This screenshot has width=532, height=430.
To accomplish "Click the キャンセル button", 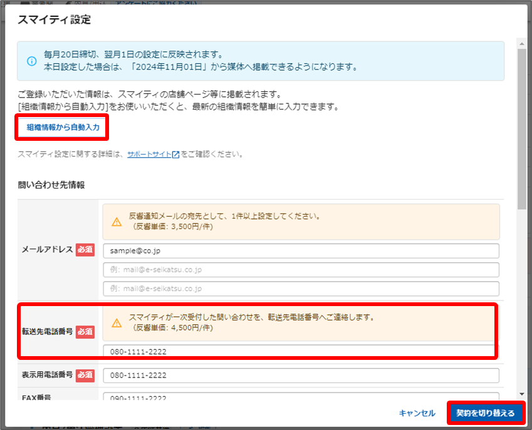I will click(x=417, y=413).
